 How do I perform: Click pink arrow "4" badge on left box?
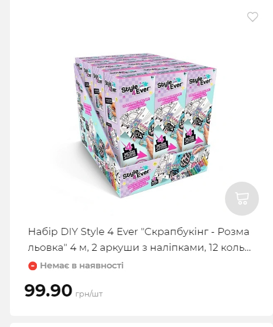(x=133, y=151)
